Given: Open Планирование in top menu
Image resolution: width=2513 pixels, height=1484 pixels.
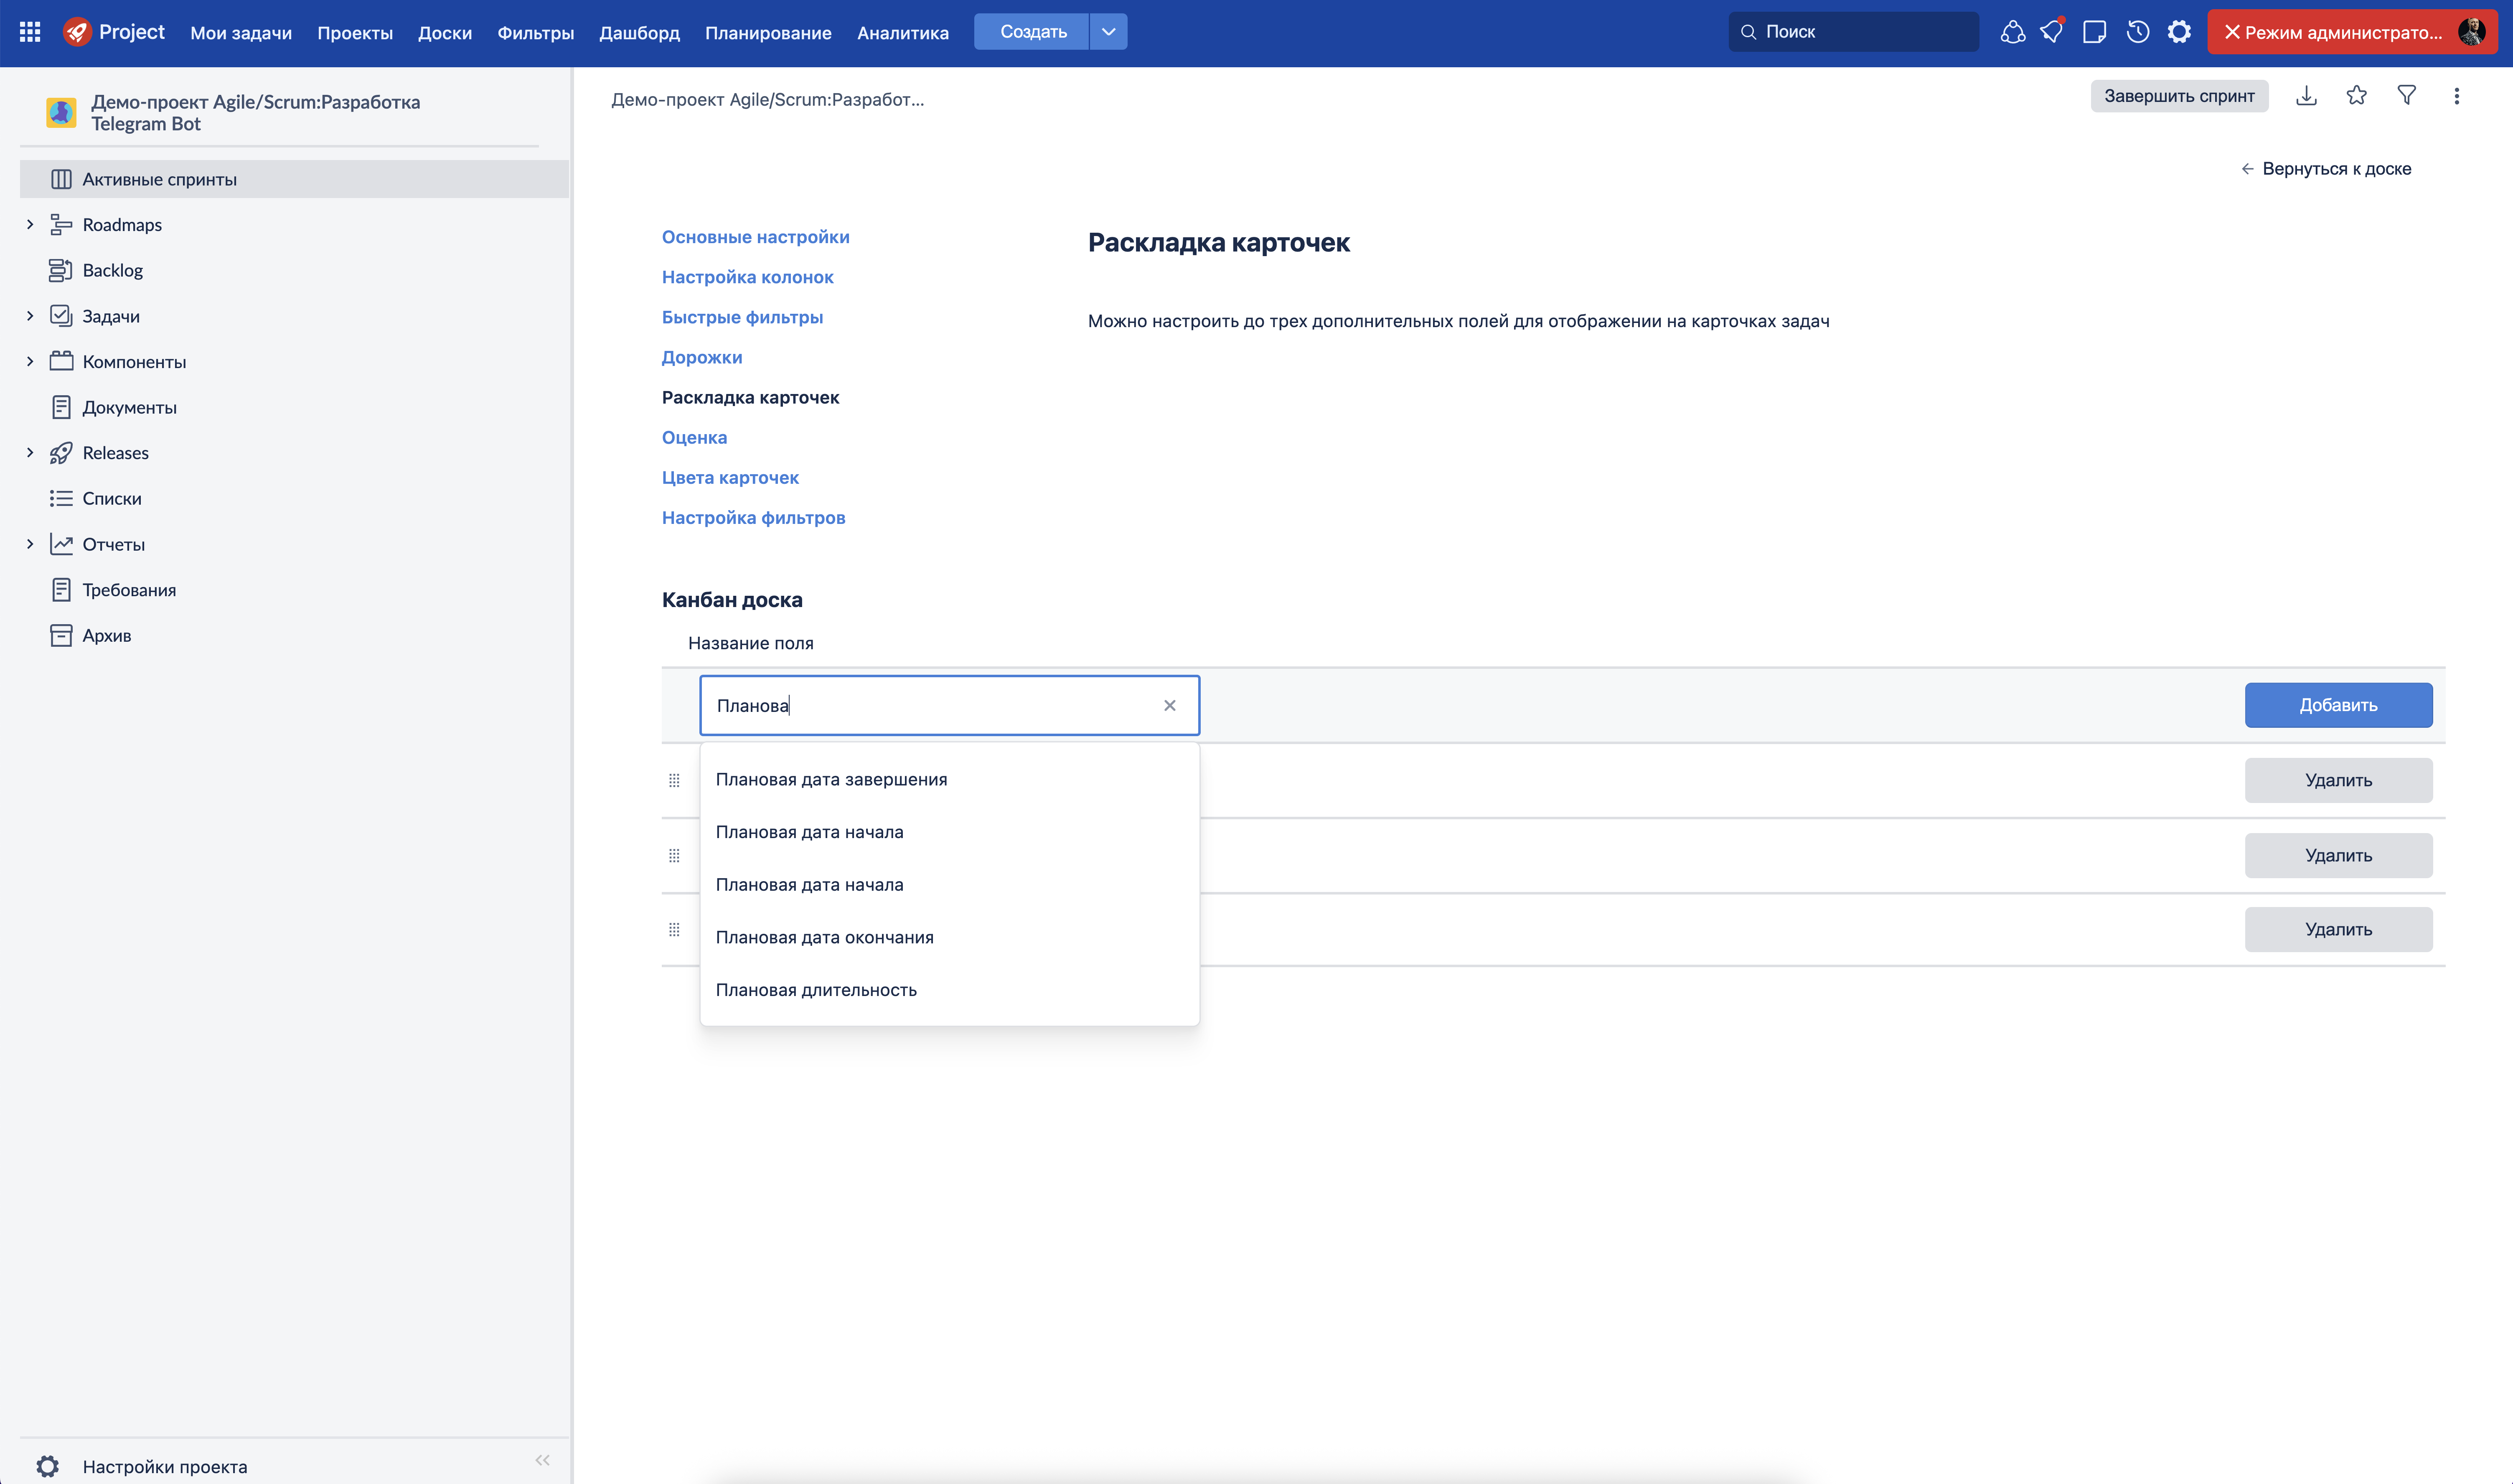Looking at the screenshot, I should [768, 32].
